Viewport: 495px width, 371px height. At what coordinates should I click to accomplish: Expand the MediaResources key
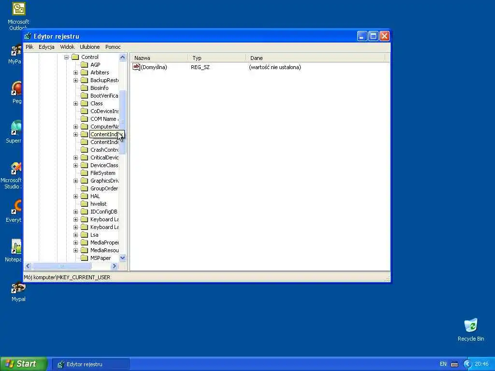(75, 251)
